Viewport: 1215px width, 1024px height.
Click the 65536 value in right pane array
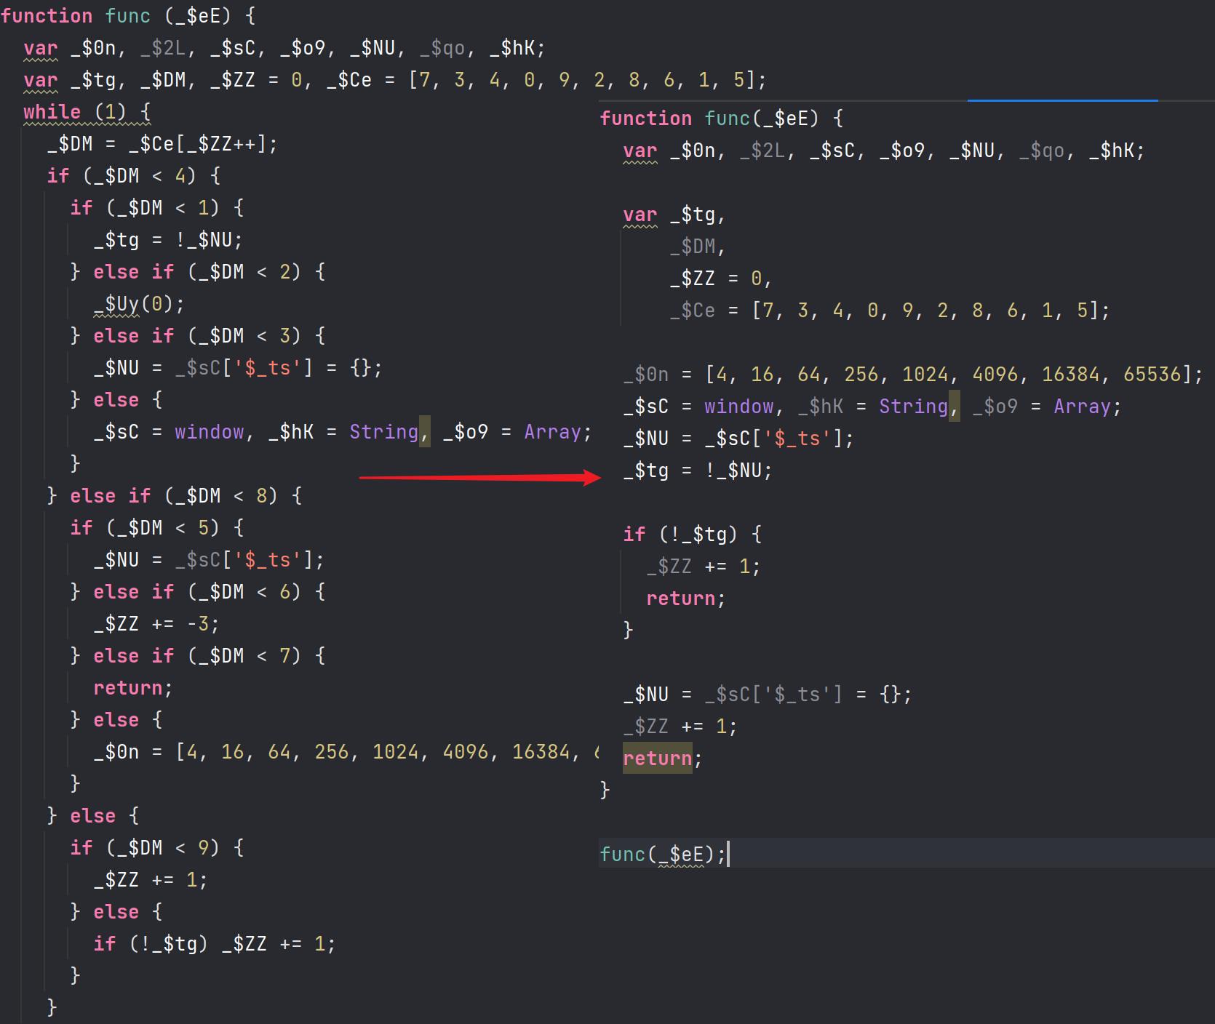coord(1152,375)
